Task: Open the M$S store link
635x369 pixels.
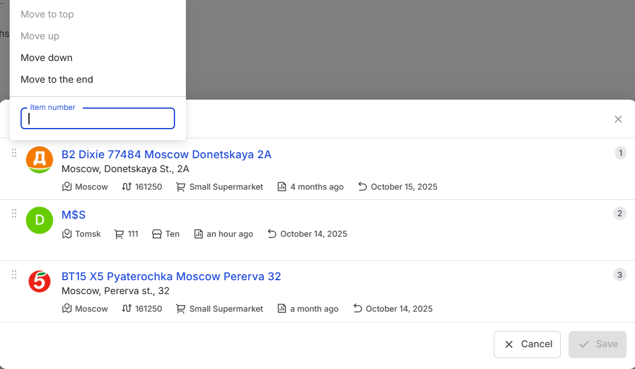Action: 74,215
